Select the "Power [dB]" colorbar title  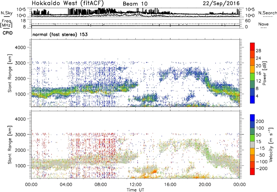(x=264, y=73)
